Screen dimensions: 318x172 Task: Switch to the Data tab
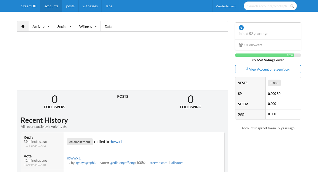pyautogui.click(x=108, y=26)
